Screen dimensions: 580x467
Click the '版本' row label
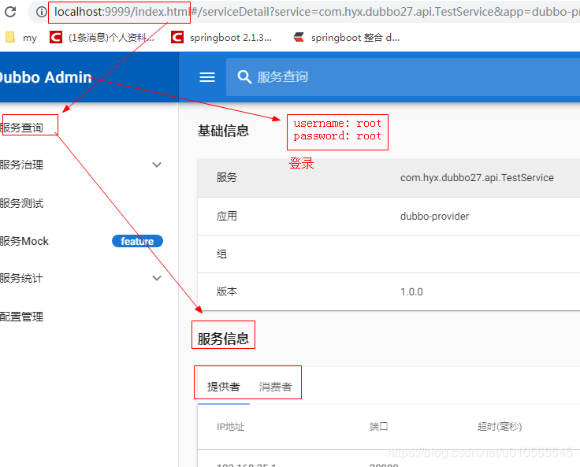click(227, 292)
